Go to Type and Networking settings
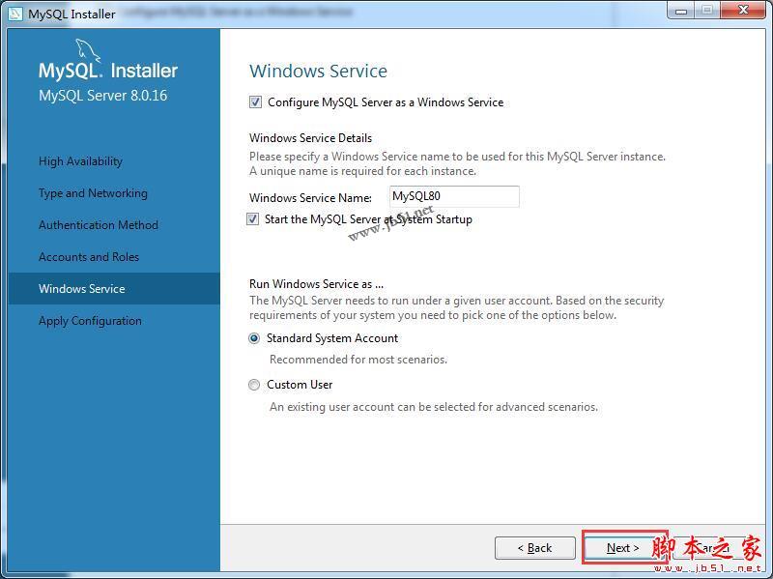773x579 pixels. click(93, 192)
